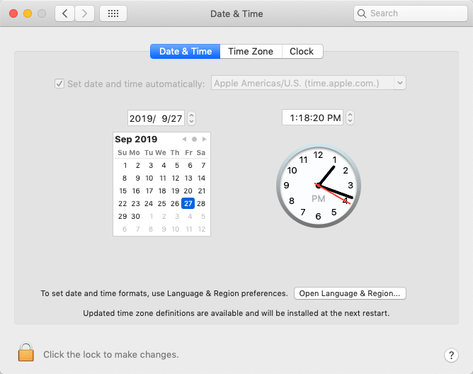This screenshot has width=473, height=374.
Task: Show all preferences grid button
Action: tap(113, 13)
